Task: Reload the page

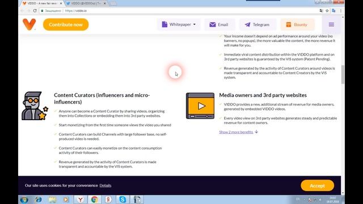Action: pyautogui.click(x=35, y=11)
